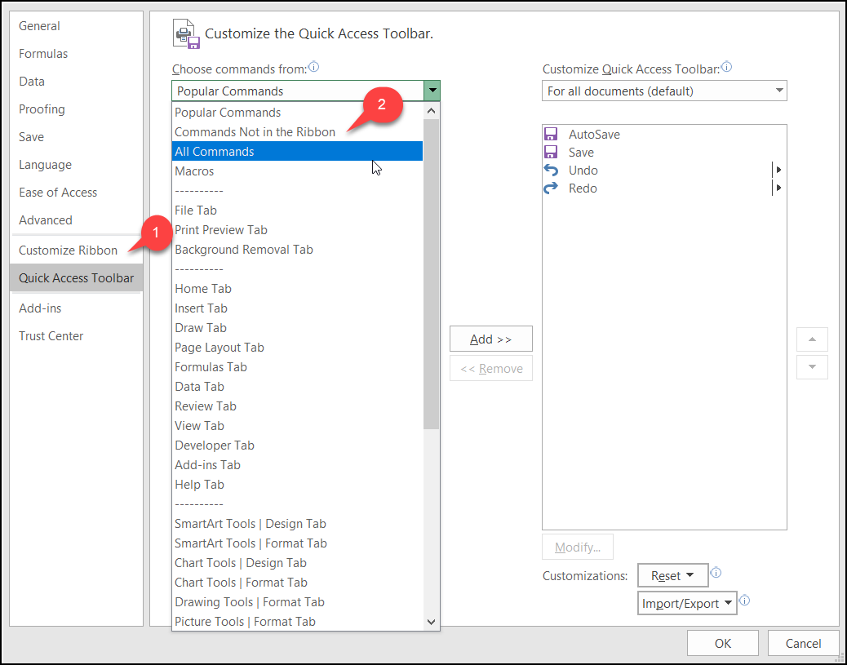Click the info icon next to Import/Export
847x665 pixels.
(x=744, y=601)
